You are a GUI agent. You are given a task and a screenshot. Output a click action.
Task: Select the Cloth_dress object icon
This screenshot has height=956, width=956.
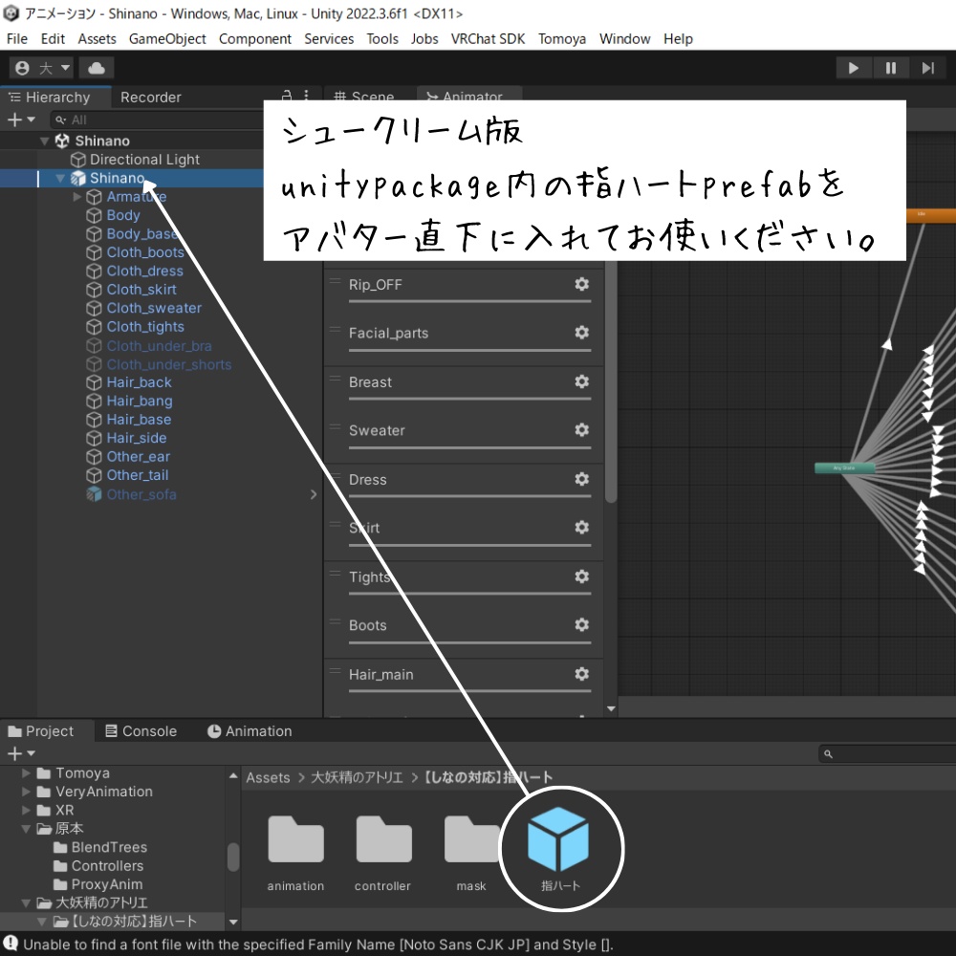point(94,271)
